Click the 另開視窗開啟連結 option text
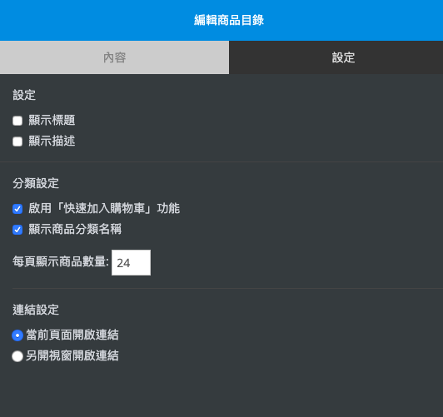Screen dimensions: 443x417 [x=72, y=355]
